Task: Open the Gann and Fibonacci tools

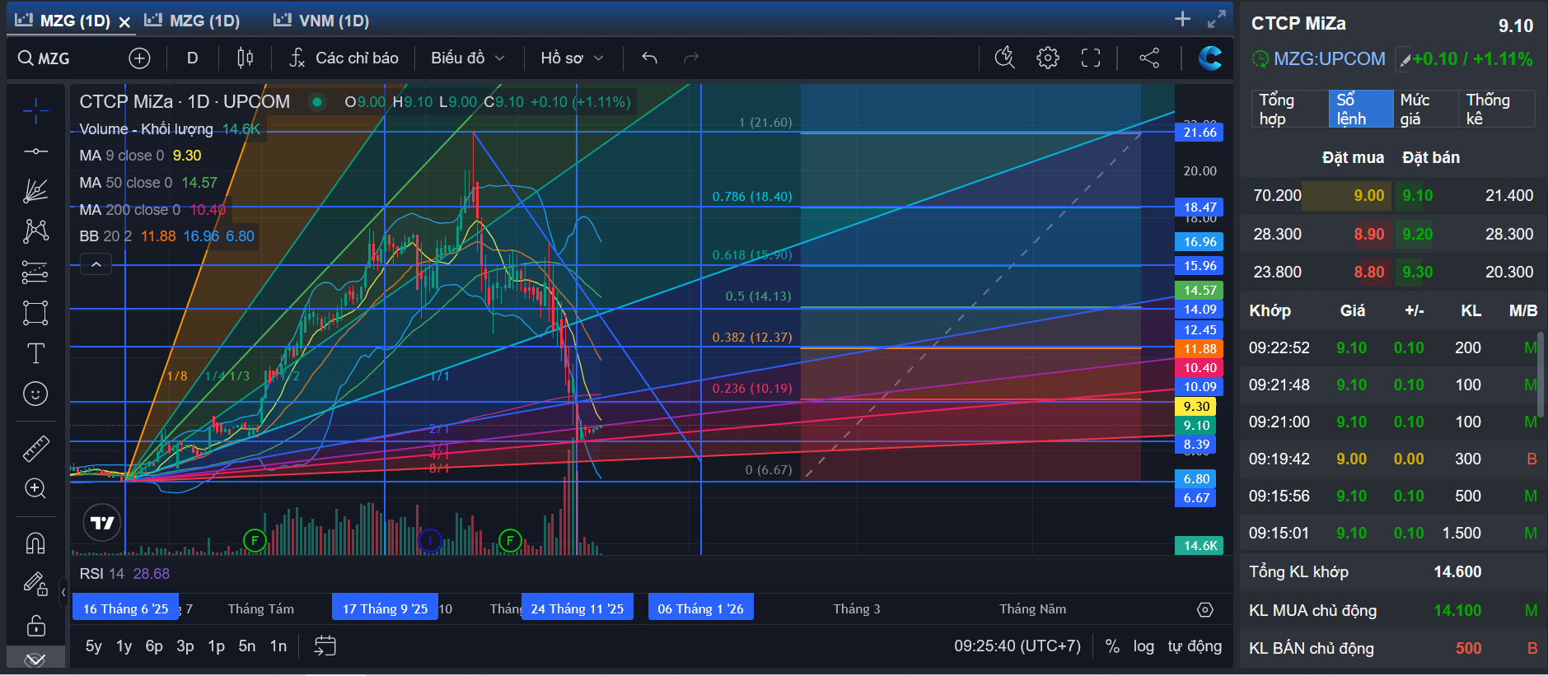Action: 35,191
